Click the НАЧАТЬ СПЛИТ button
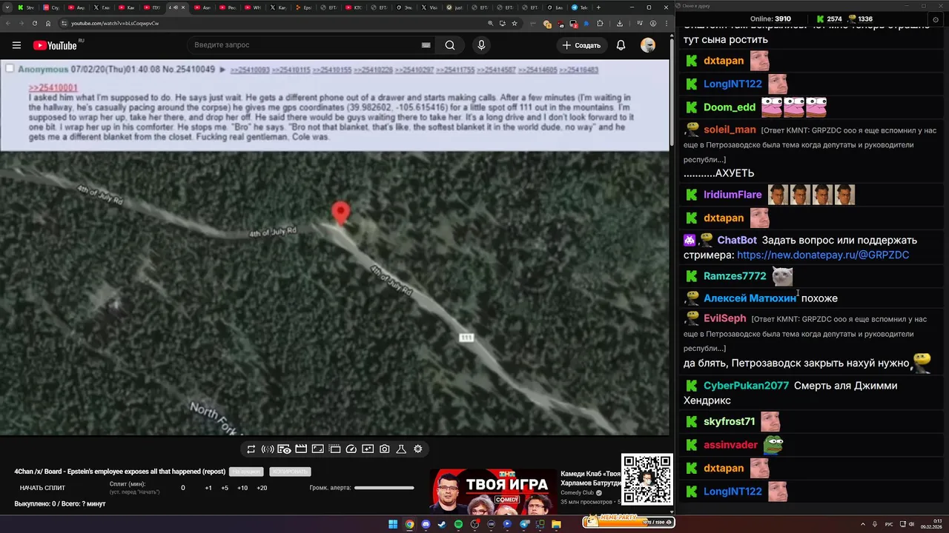Image resolution: width=949 pixels, height=533 pixels. pos(42,488)
